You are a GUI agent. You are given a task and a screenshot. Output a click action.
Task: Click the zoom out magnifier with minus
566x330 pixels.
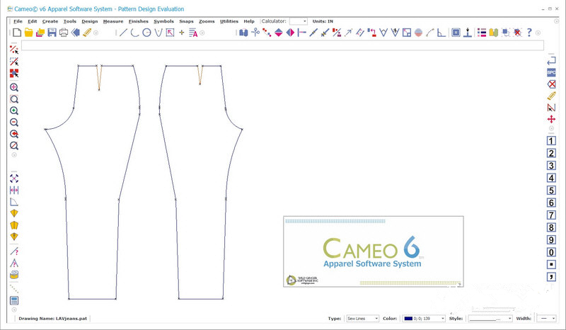pos(14,123)
